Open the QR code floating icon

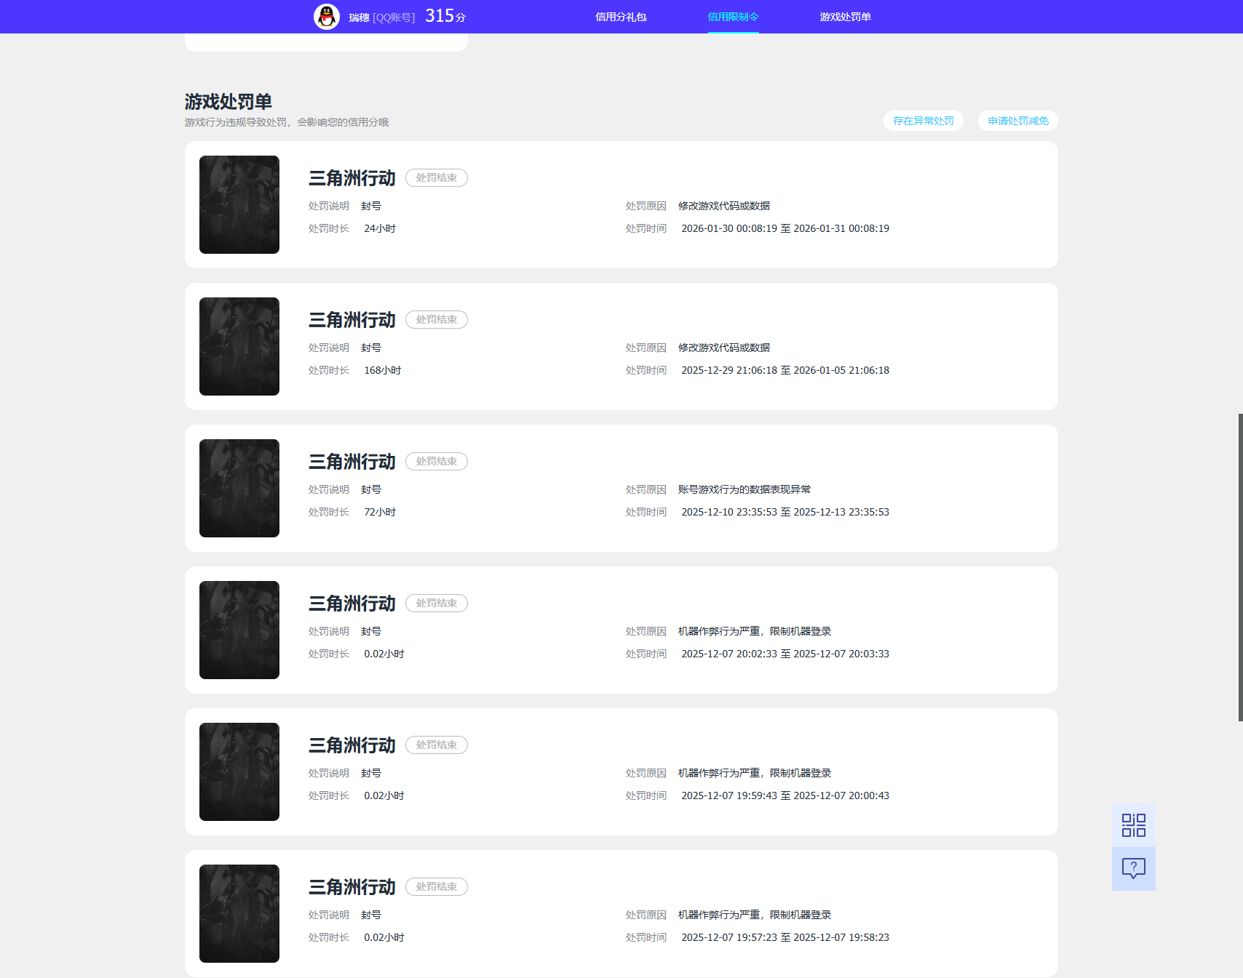1133,825
